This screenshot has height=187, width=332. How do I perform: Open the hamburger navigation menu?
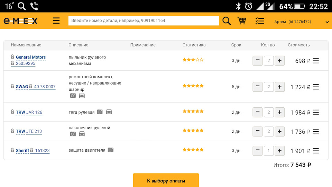pyautogui.click(x=56, y=21)
